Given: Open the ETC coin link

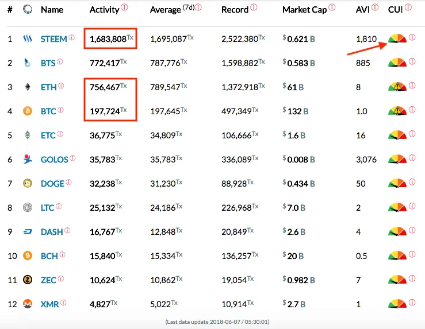Looking at the screenshot, I should (x=48, y=136).
